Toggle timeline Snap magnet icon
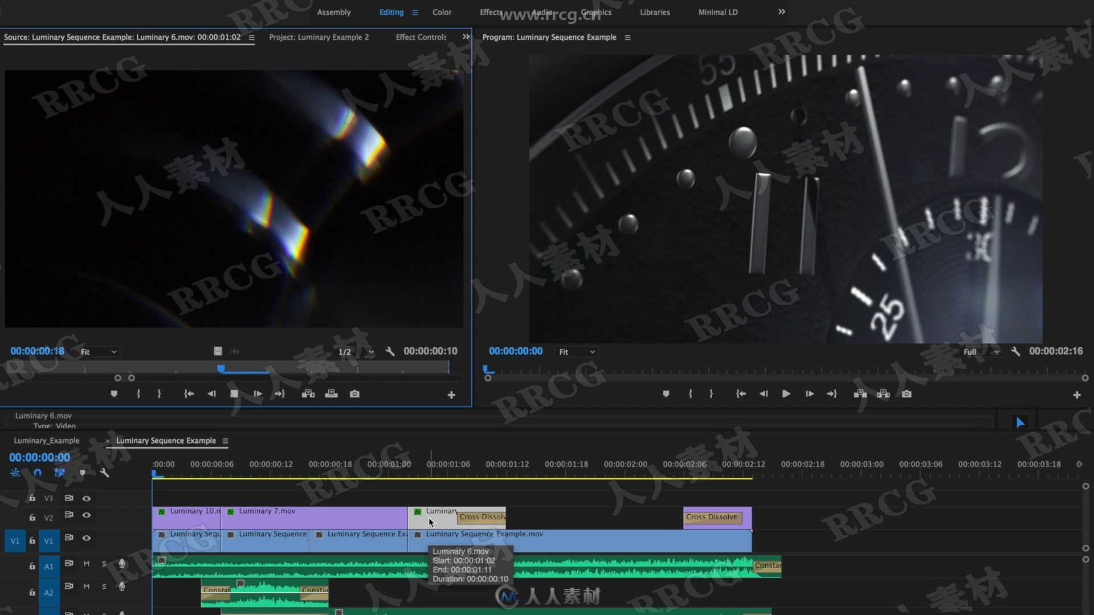1094x615 pixels. [x=38, y=473]
